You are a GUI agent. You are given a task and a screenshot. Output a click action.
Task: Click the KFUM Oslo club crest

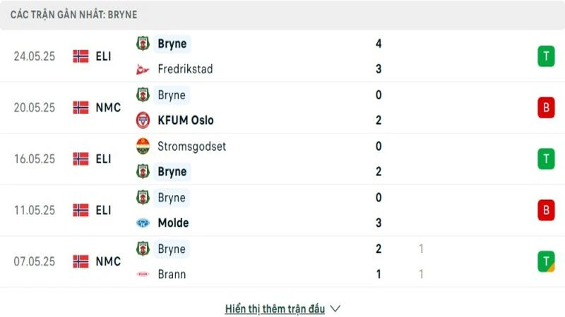pyautogui.click(x=143, y=120)
